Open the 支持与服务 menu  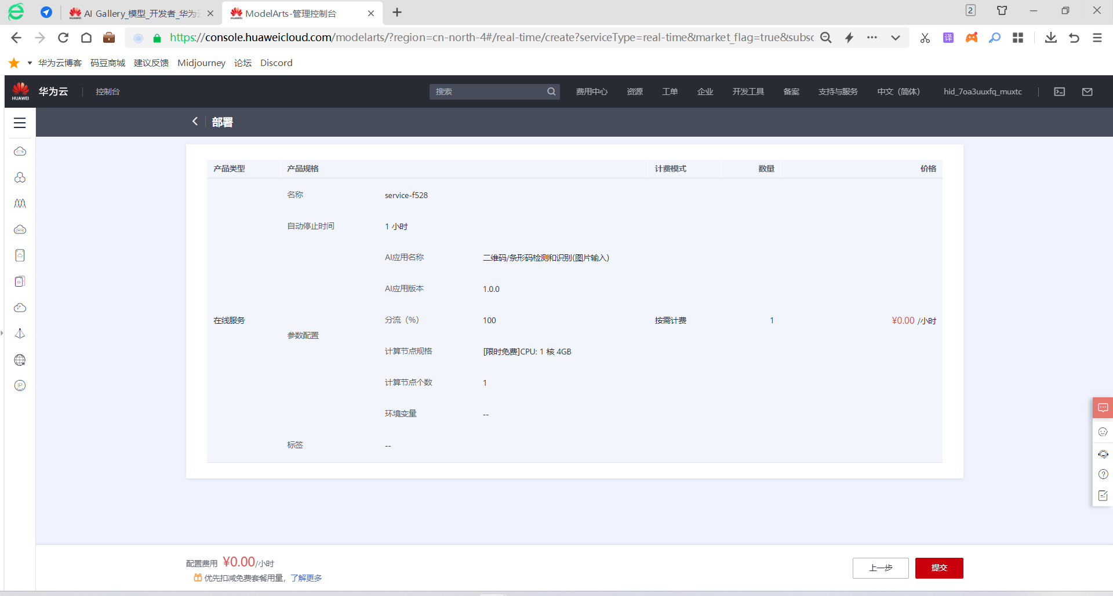838,92
